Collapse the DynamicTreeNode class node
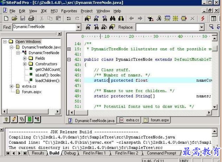223x162 pixels. tap(18, 53)
